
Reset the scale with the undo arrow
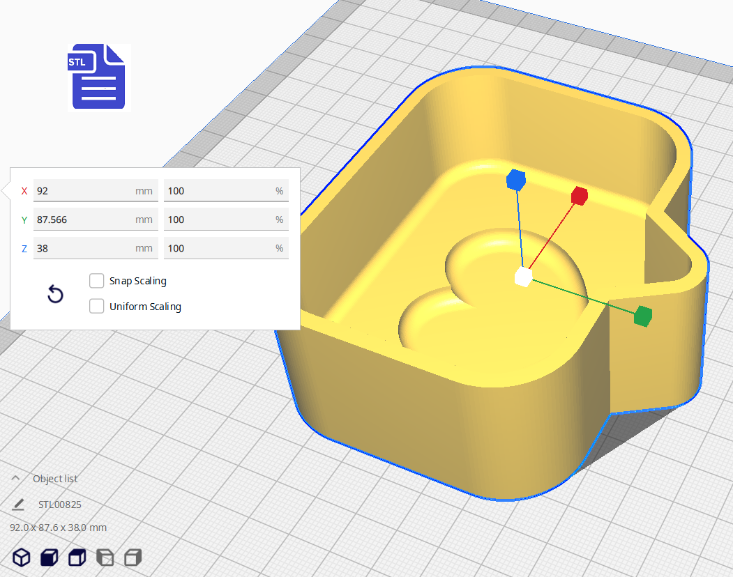[55, 294]
